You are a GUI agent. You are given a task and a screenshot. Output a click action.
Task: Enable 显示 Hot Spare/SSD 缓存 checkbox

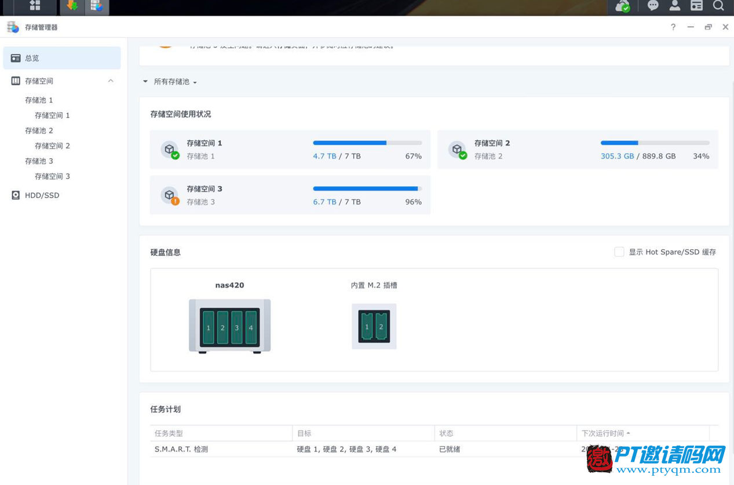tap(619, 252)
